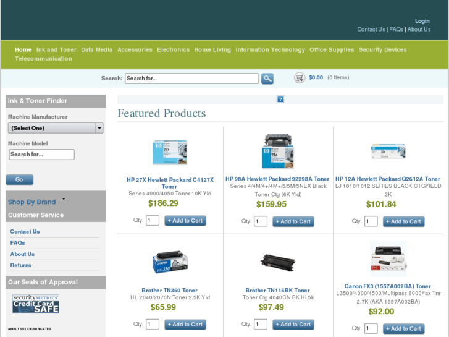449x337 pixels.
Task: Open the Information Technology menu
Action: (x=270, y=49)
